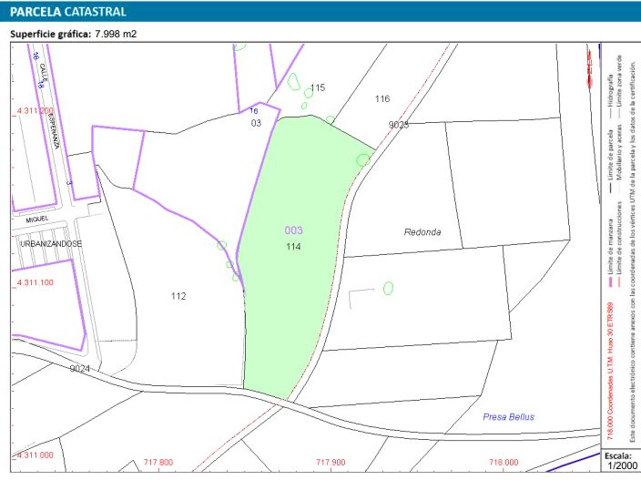Click the green circle symbol near Redonda
The height and width of the screenshot is (480, 641).
tap(388, 288)
